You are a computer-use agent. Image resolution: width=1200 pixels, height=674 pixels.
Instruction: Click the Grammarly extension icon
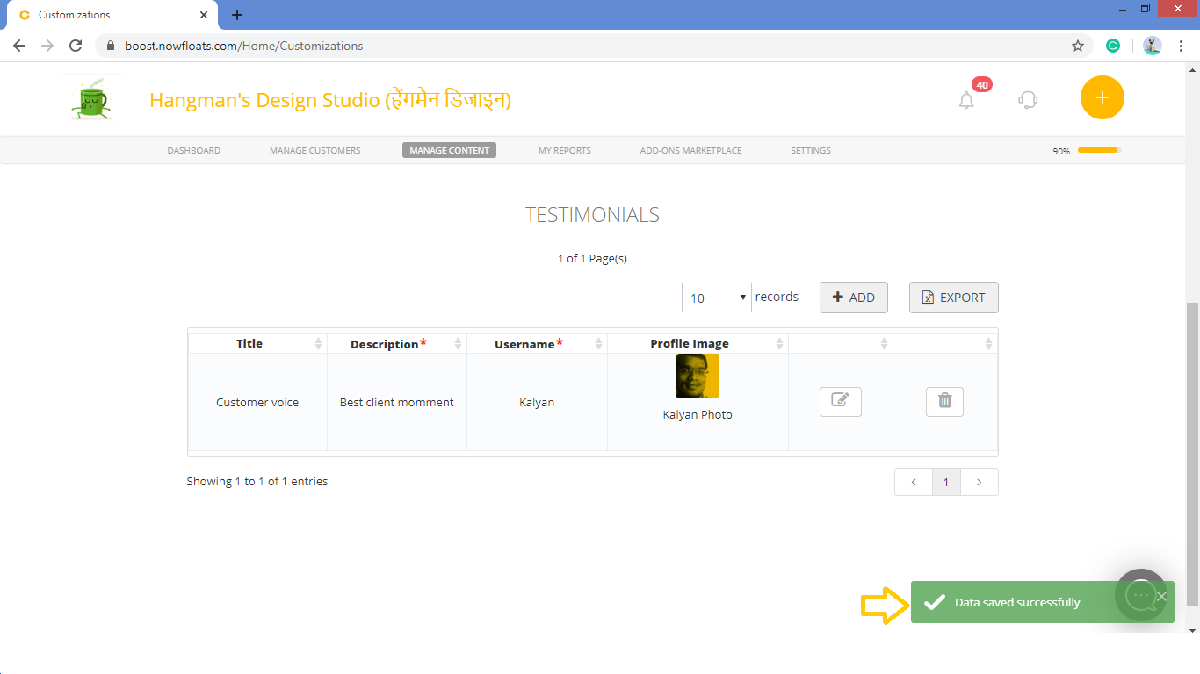(x=1113, y=46)
